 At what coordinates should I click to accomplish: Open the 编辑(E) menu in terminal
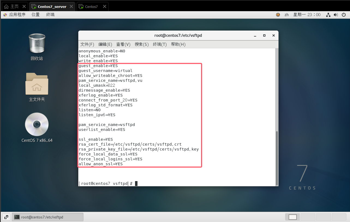pos(105,44)
